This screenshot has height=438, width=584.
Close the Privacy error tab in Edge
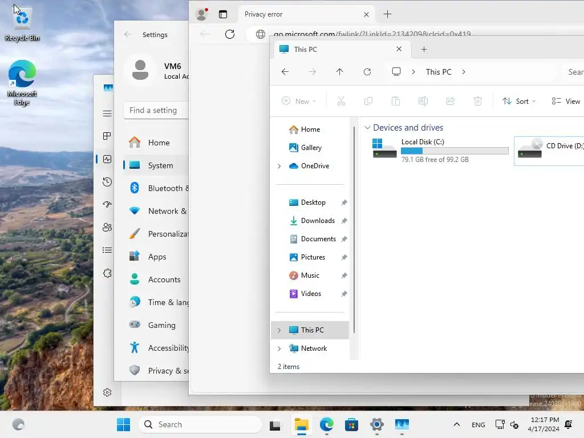click(x=367, y=14)
